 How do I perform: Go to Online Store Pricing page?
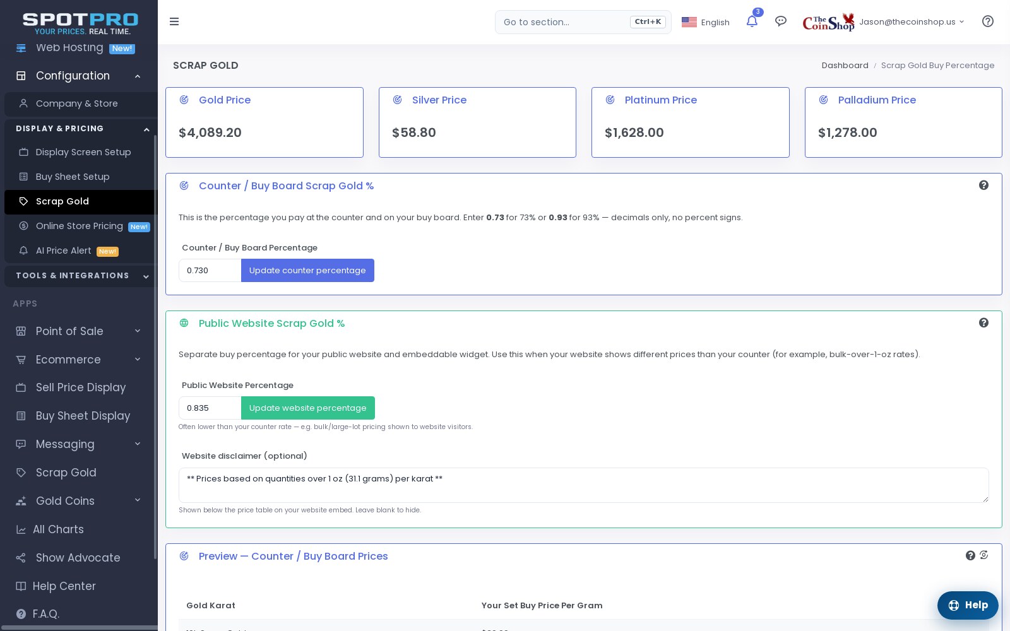pos(79,226)
